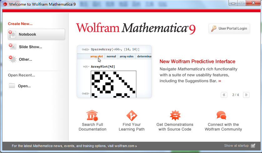Image resolution: width=262 pixels, height=153 pixels.
Task: Visit wolfram.com news link in footer
Action: (74, 146)
